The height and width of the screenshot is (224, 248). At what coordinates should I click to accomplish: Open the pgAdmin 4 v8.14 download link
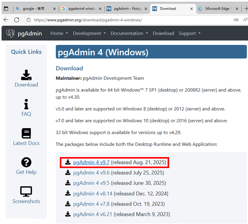pyautogui.click(x=93, y=193)
